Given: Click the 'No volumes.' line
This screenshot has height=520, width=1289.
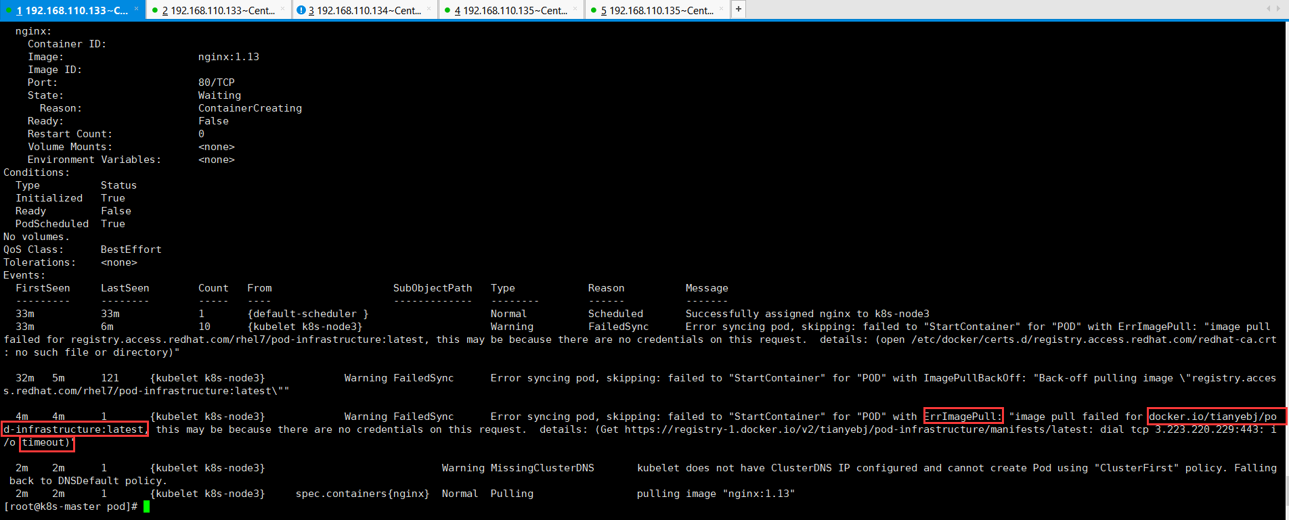Looking at the screenshot, I should coord(37,237).
